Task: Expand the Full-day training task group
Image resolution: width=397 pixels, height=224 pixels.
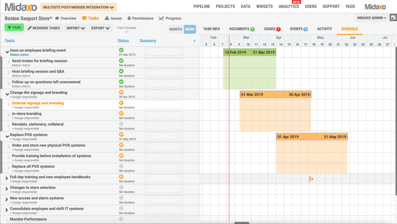Action: click(7, 178)
